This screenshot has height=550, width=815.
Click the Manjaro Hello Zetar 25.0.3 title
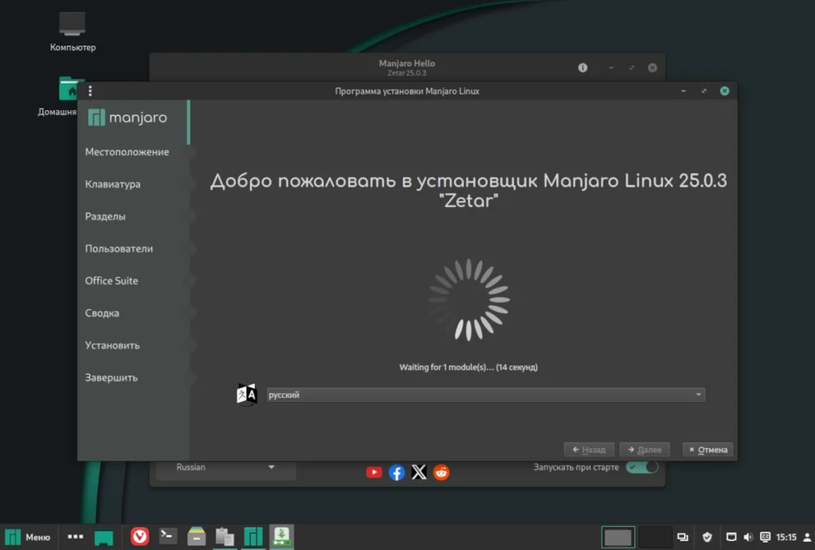pyautogui.click(x=407, y=68)
